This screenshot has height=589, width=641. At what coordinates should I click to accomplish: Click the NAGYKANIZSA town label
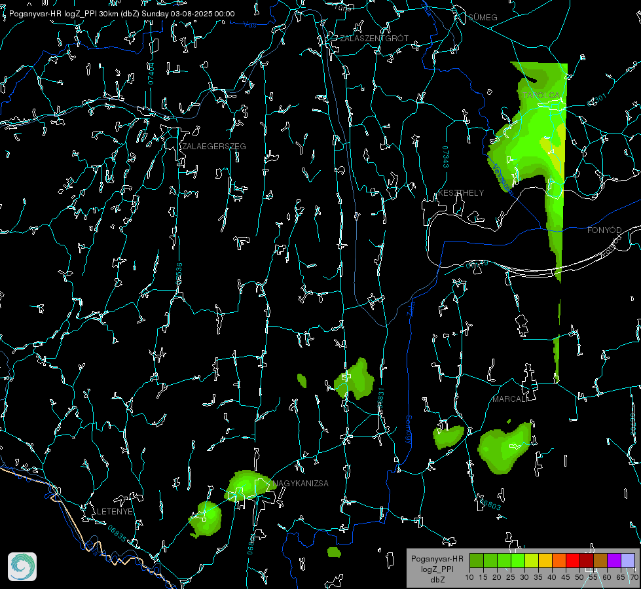(301, 484)
